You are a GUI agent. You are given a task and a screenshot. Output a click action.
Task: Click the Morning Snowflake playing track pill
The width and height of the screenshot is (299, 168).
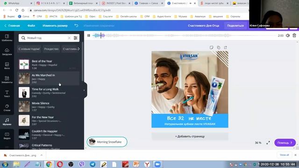click(x=107, y=142)
